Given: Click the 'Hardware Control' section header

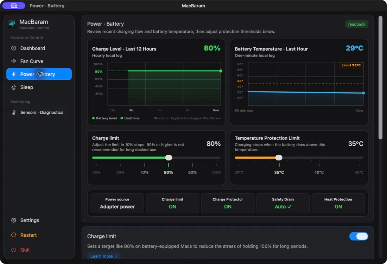Looking at the screenshot, I should point(26,38).
